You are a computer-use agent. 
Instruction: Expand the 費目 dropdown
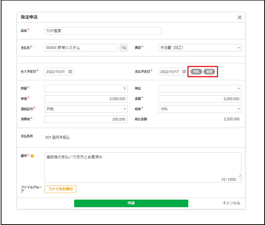200,48
